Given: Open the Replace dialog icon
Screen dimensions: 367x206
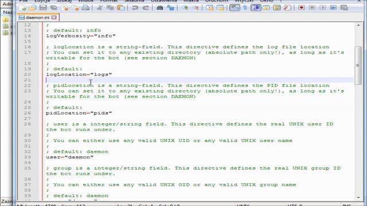Looking at the screenshot, I should pos(170,7).
